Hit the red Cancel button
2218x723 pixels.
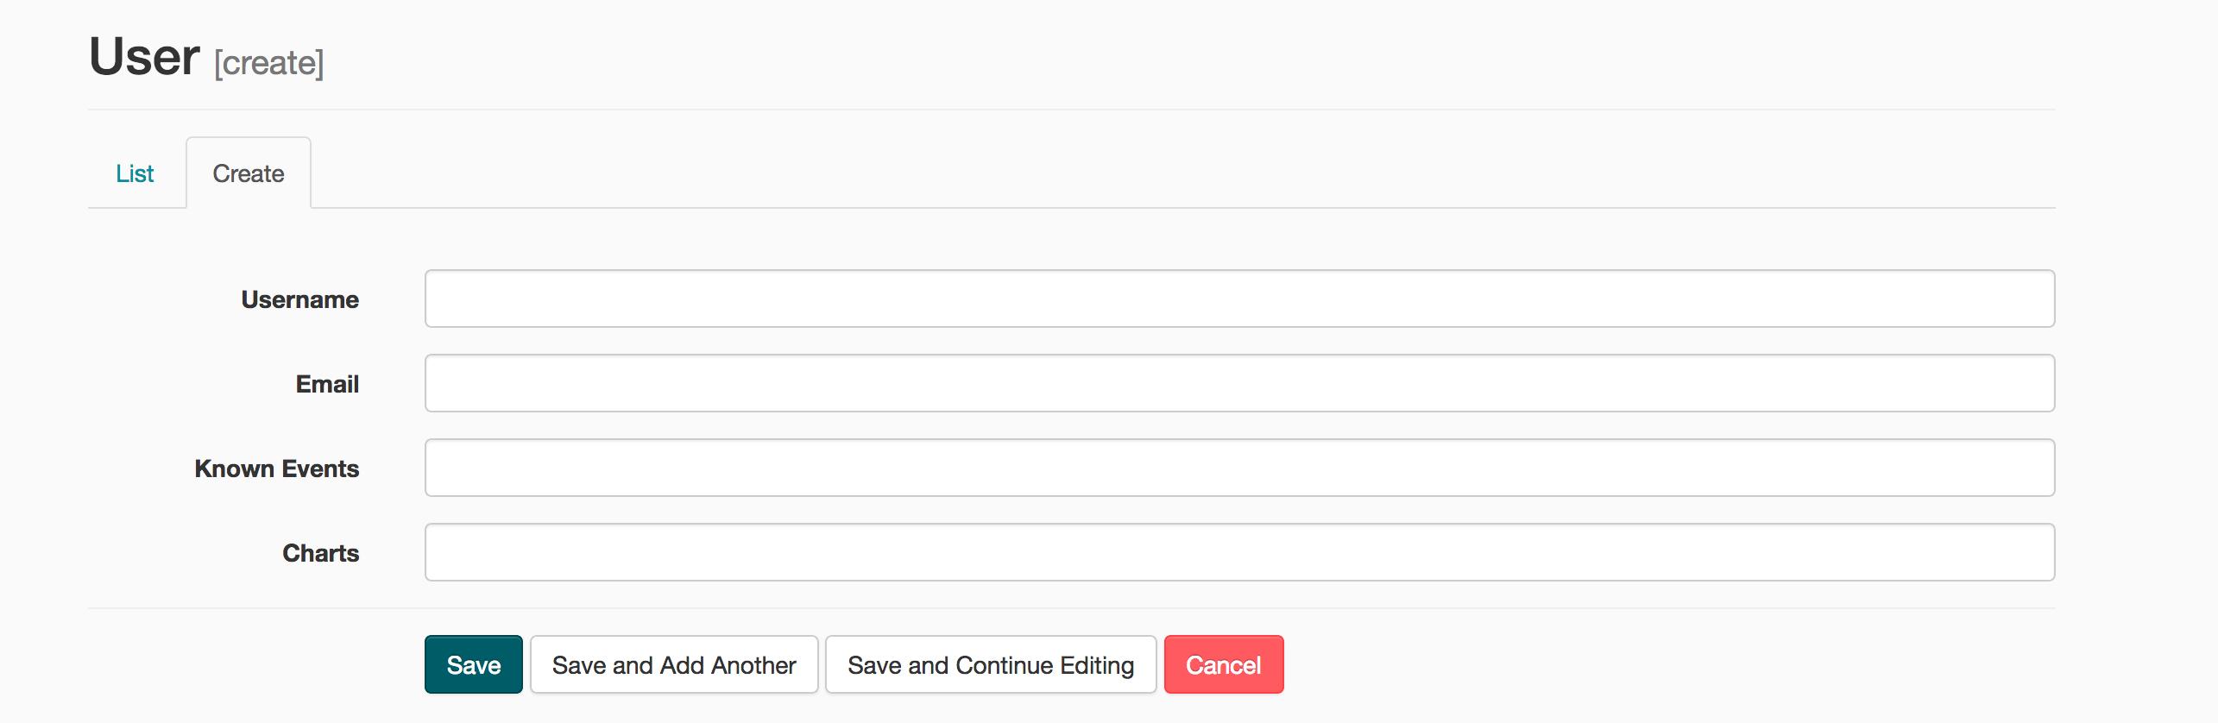(x=1224, y=664)
